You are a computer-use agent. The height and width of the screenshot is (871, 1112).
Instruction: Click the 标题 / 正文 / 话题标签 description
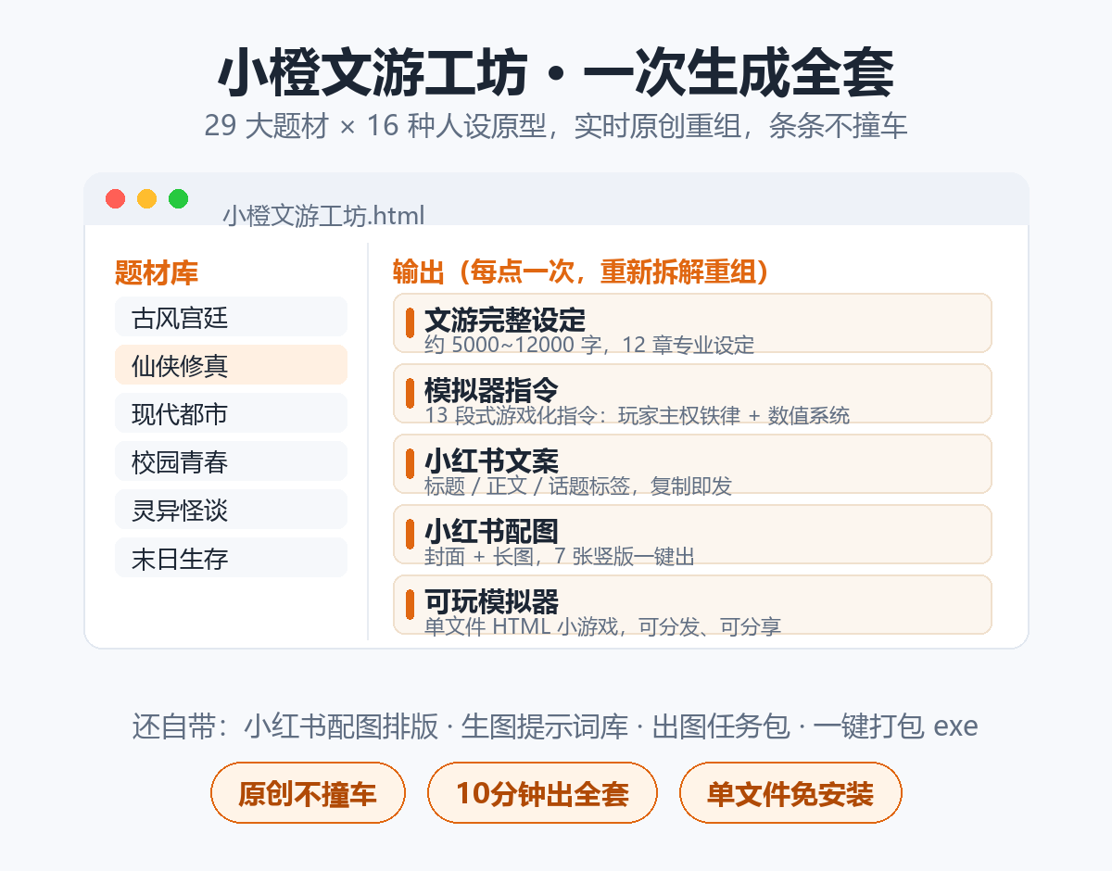click(578, 486)
